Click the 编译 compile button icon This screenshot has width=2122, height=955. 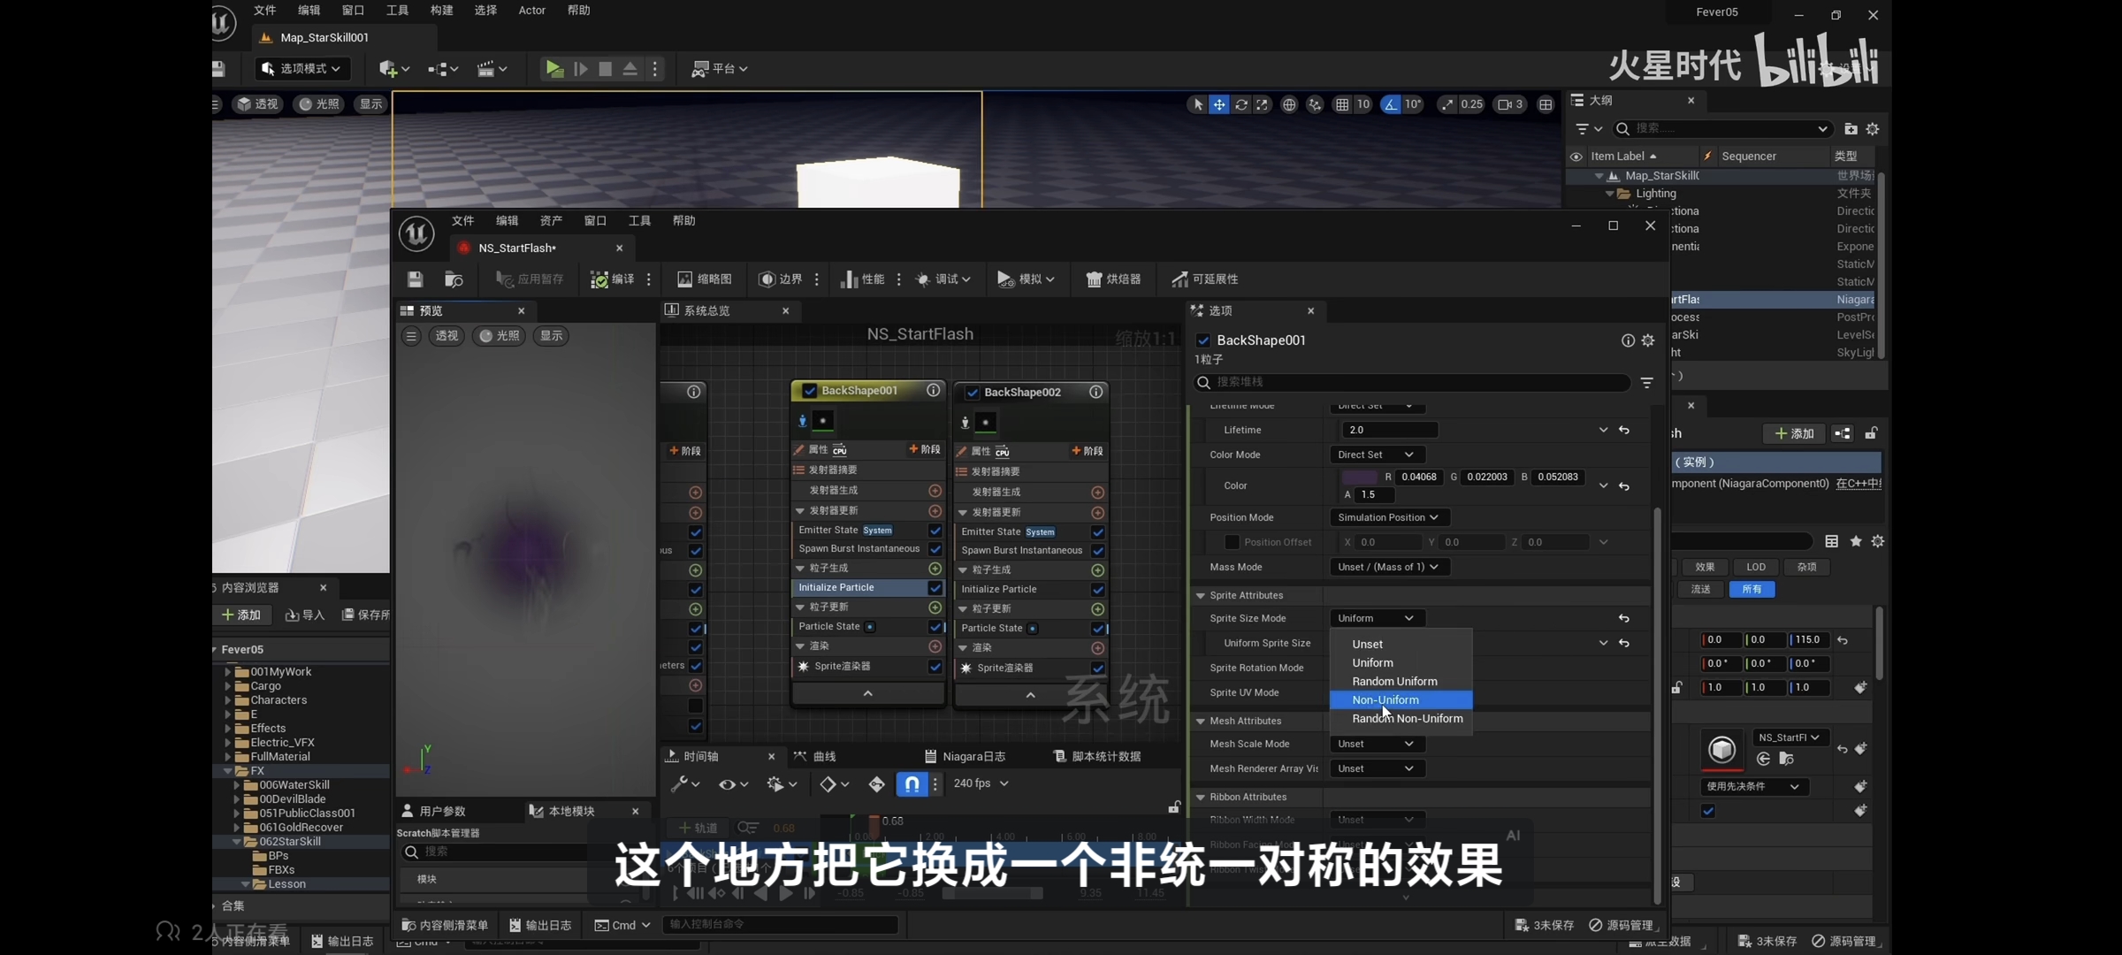tap(599, 279)
